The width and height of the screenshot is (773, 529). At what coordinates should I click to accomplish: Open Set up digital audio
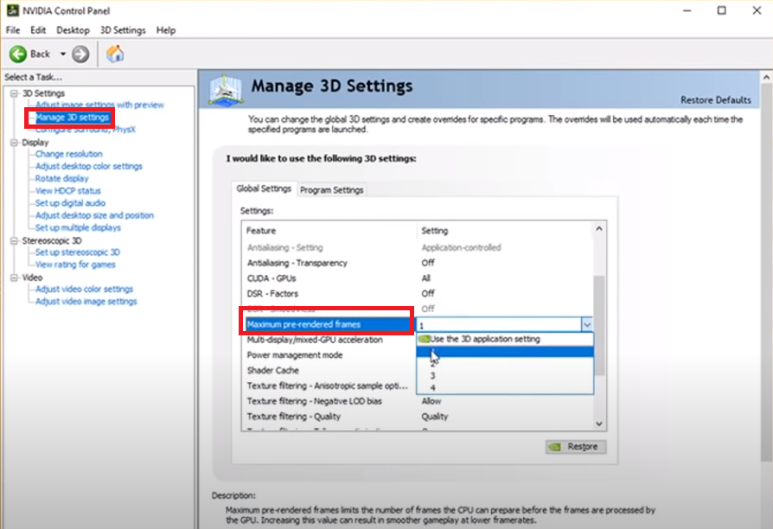71,203
